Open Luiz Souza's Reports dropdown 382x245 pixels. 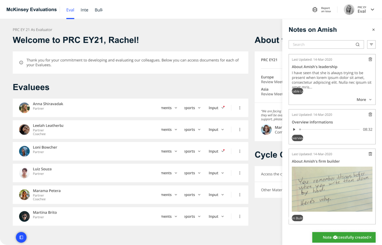pos(192,173)
